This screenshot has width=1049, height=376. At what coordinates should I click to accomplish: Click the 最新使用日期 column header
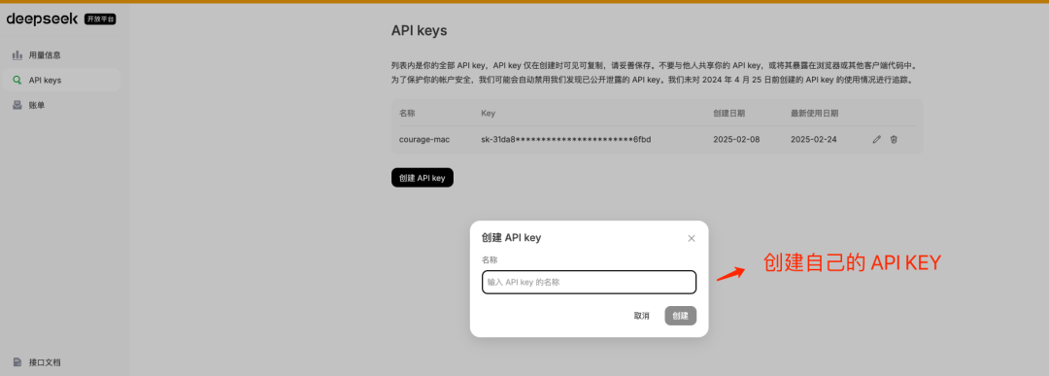point(814,113)
